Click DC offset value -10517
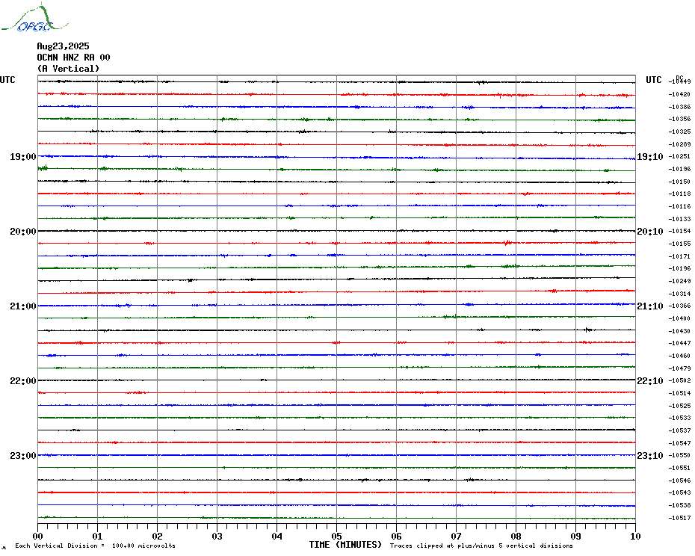Viewport: 695px width, 556px height. 680,518
